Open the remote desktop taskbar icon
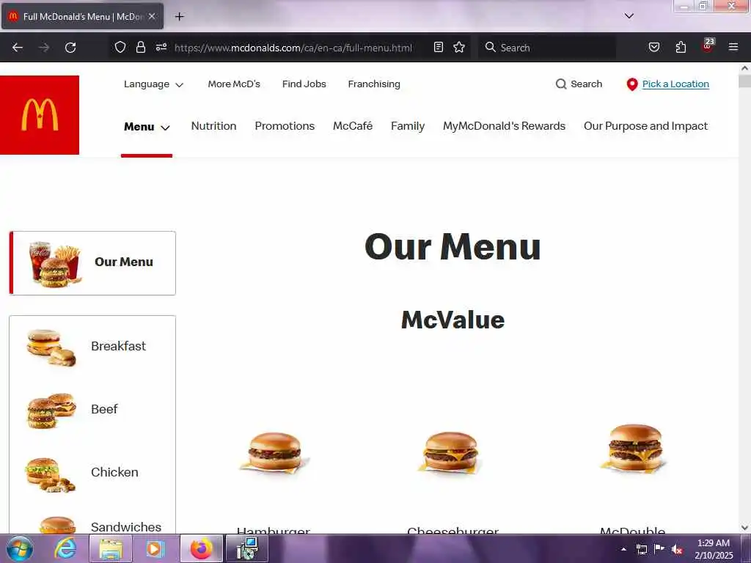 (247, 548)
